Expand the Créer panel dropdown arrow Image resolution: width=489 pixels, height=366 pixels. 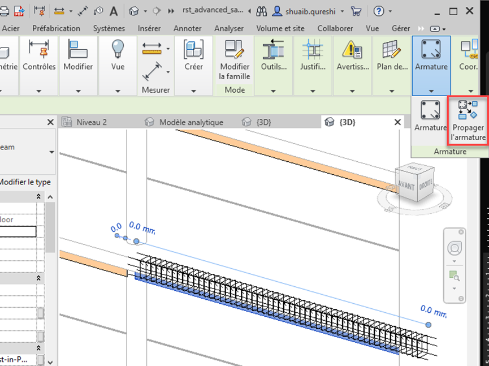pos(194,91)
